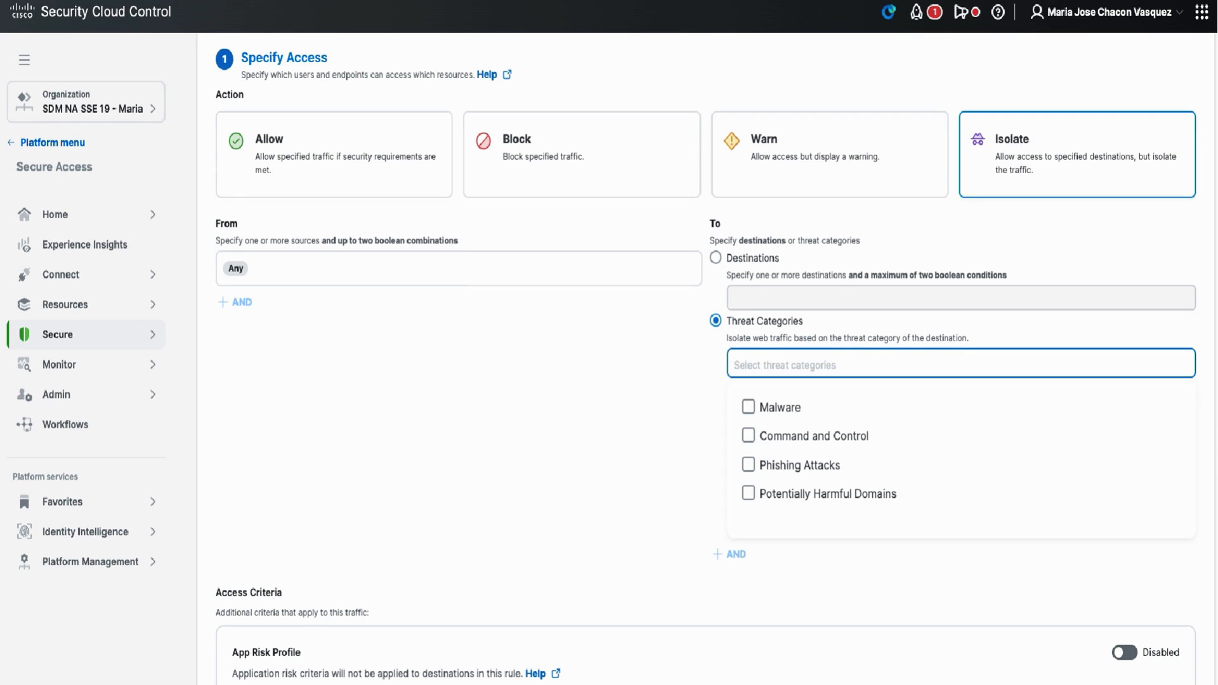Click the Select threat categories field

coord(961,363)
